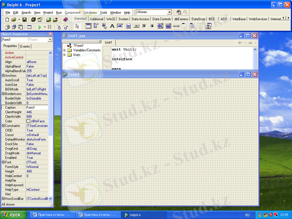Viewport: 292px width, 219px height.
Task: Switch to the Win32 palette tab
Action: 111,19
